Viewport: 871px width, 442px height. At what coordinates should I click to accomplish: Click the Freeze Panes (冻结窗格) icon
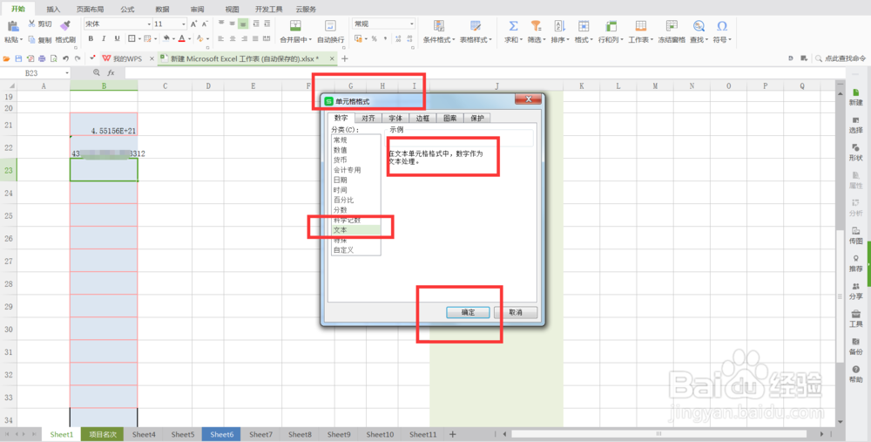pyautogui.click(x=672, y=25)
